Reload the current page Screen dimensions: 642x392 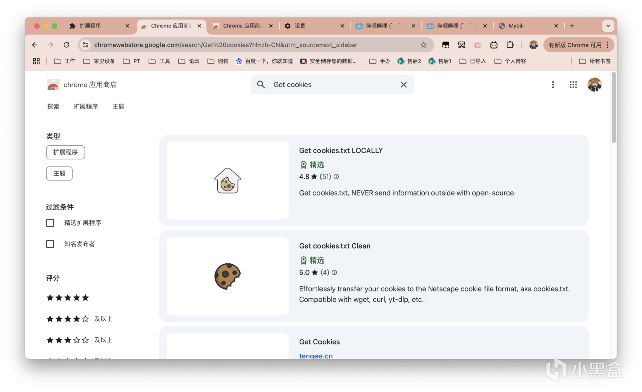click(66, 45)
